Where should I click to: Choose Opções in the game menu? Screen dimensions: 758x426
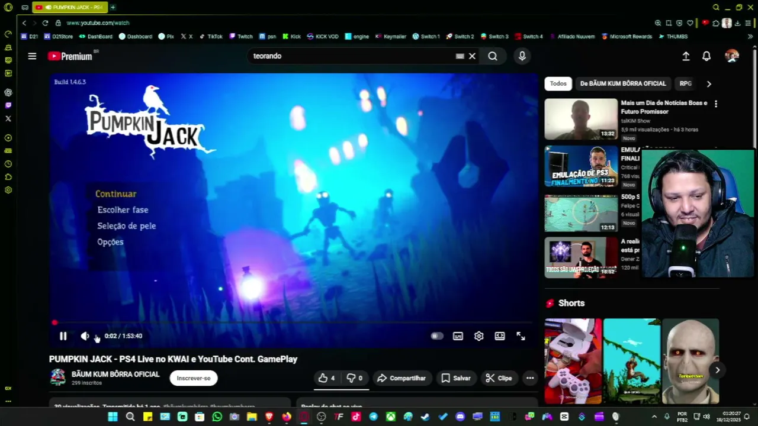point(110,242)
